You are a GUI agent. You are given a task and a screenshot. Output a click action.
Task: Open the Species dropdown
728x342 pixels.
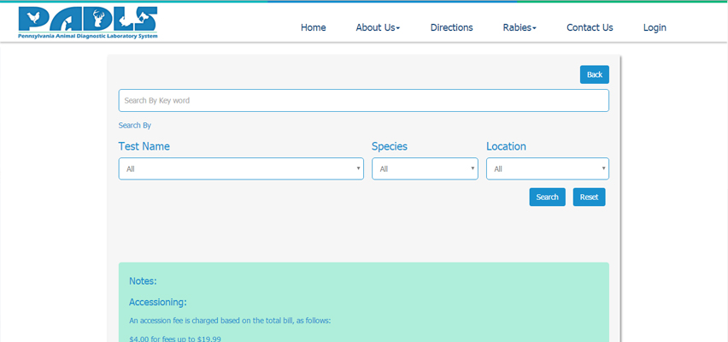point(425,168)
